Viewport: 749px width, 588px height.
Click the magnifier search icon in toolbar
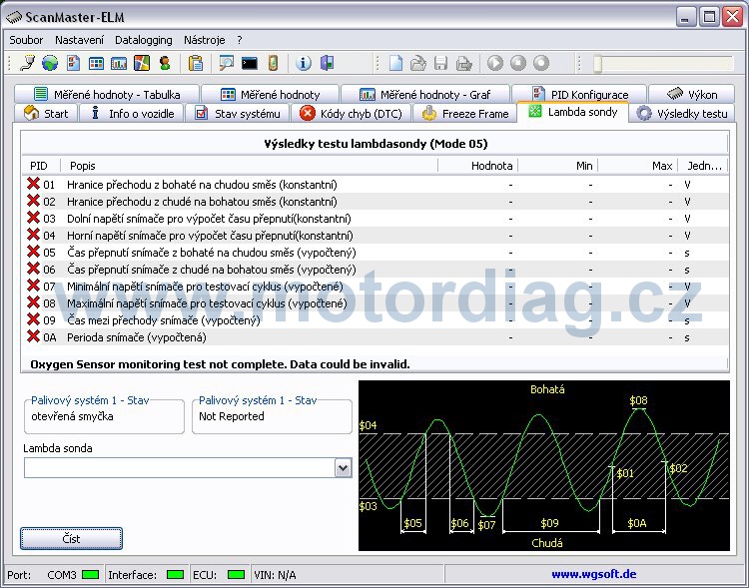226,63
